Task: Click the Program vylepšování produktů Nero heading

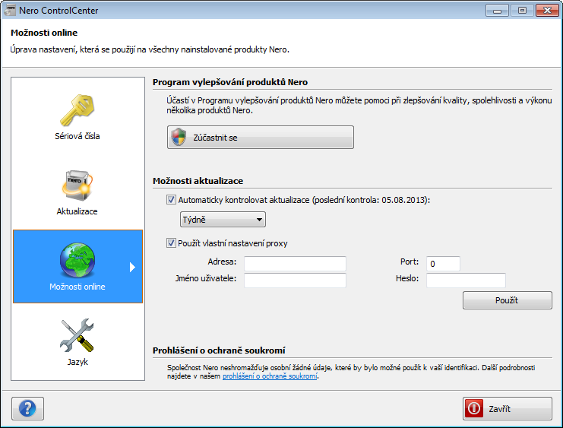Action: [x=230, y=82]
